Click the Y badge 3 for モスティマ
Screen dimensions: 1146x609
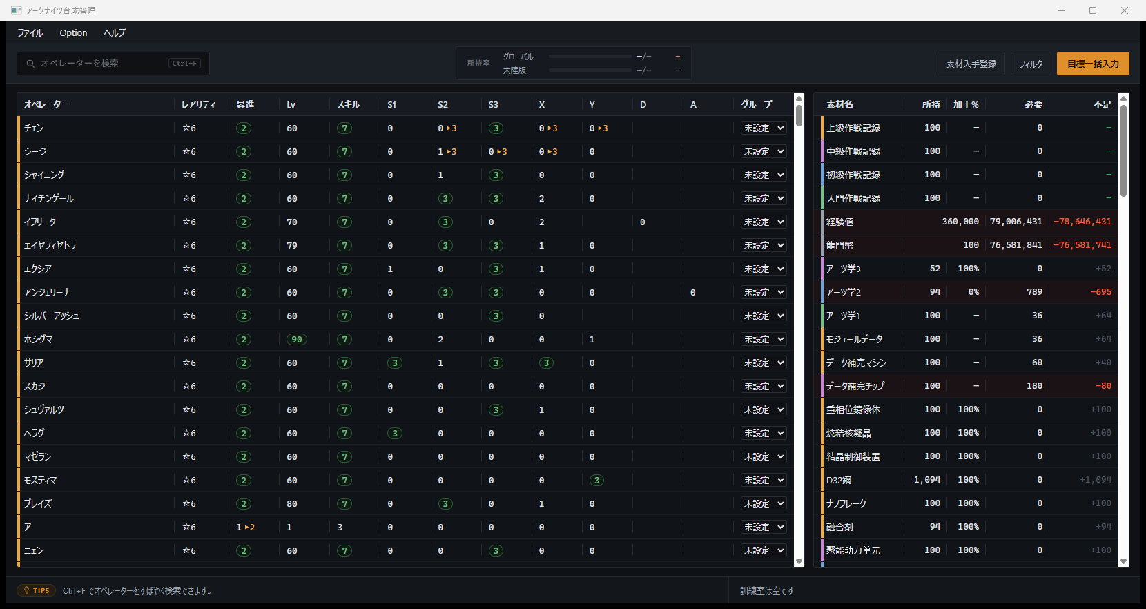[596, 481]
